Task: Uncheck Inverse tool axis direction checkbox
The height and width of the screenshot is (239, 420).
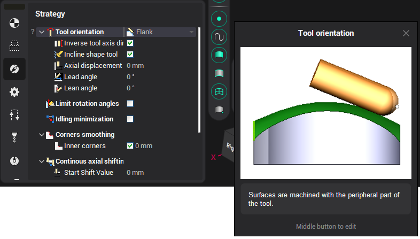Action: pos(130,43)
